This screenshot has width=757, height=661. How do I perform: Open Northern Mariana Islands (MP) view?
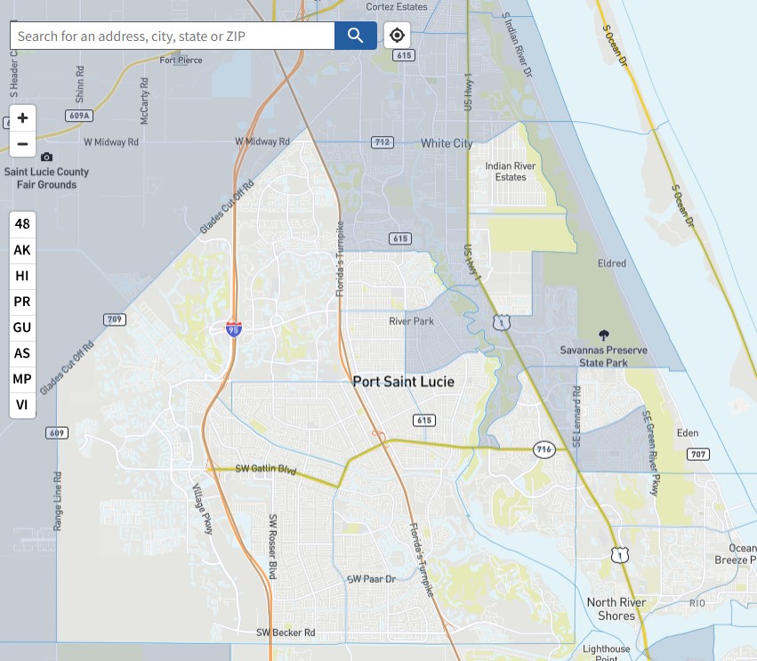point(22,379)
